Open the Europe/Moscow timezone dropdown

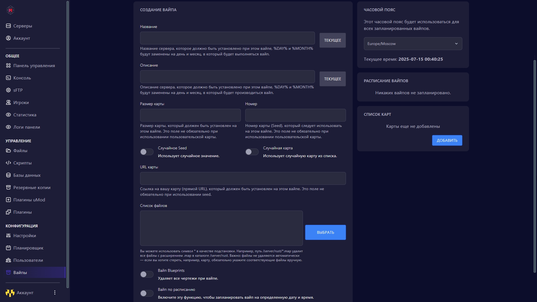(x=413, y=44)
